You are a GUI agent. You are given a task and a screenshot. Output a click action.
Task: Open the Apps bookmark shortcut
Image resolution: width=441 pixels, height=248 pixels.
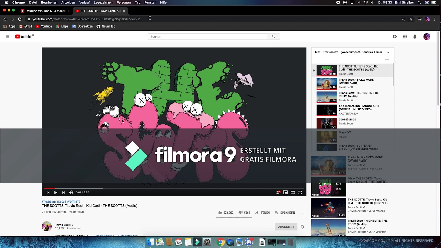pyautogui.click(x=9, y=27)
